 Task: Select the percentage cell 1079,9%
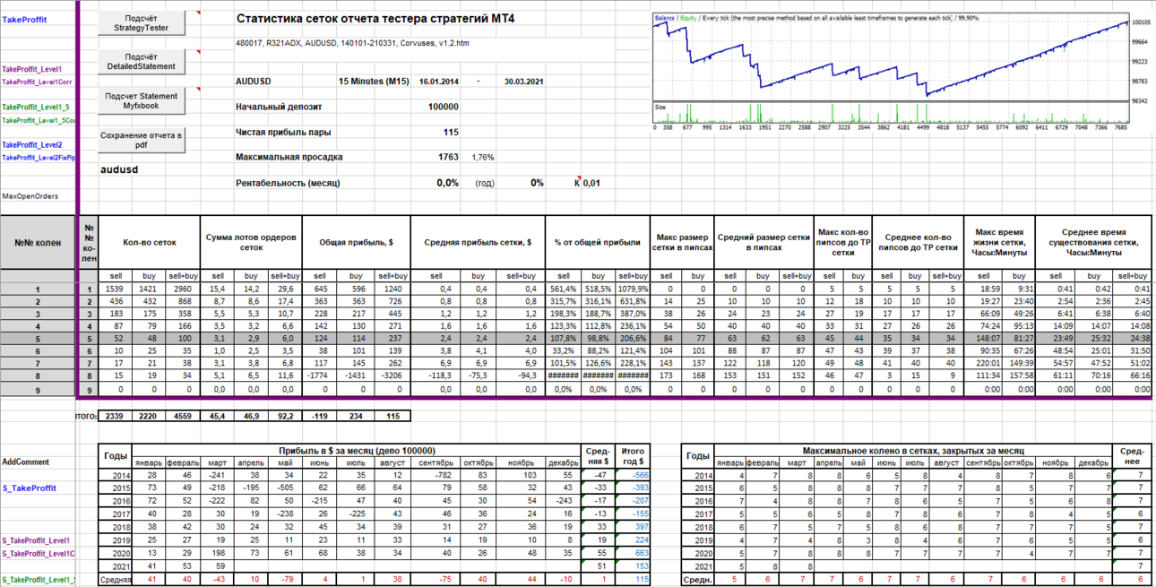coord(632,289)
